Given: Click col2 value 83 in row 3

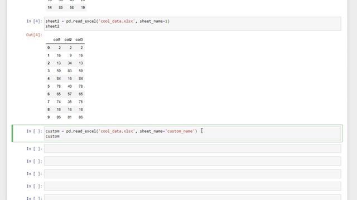Looking at the screenshot, I should pos(70,71).
